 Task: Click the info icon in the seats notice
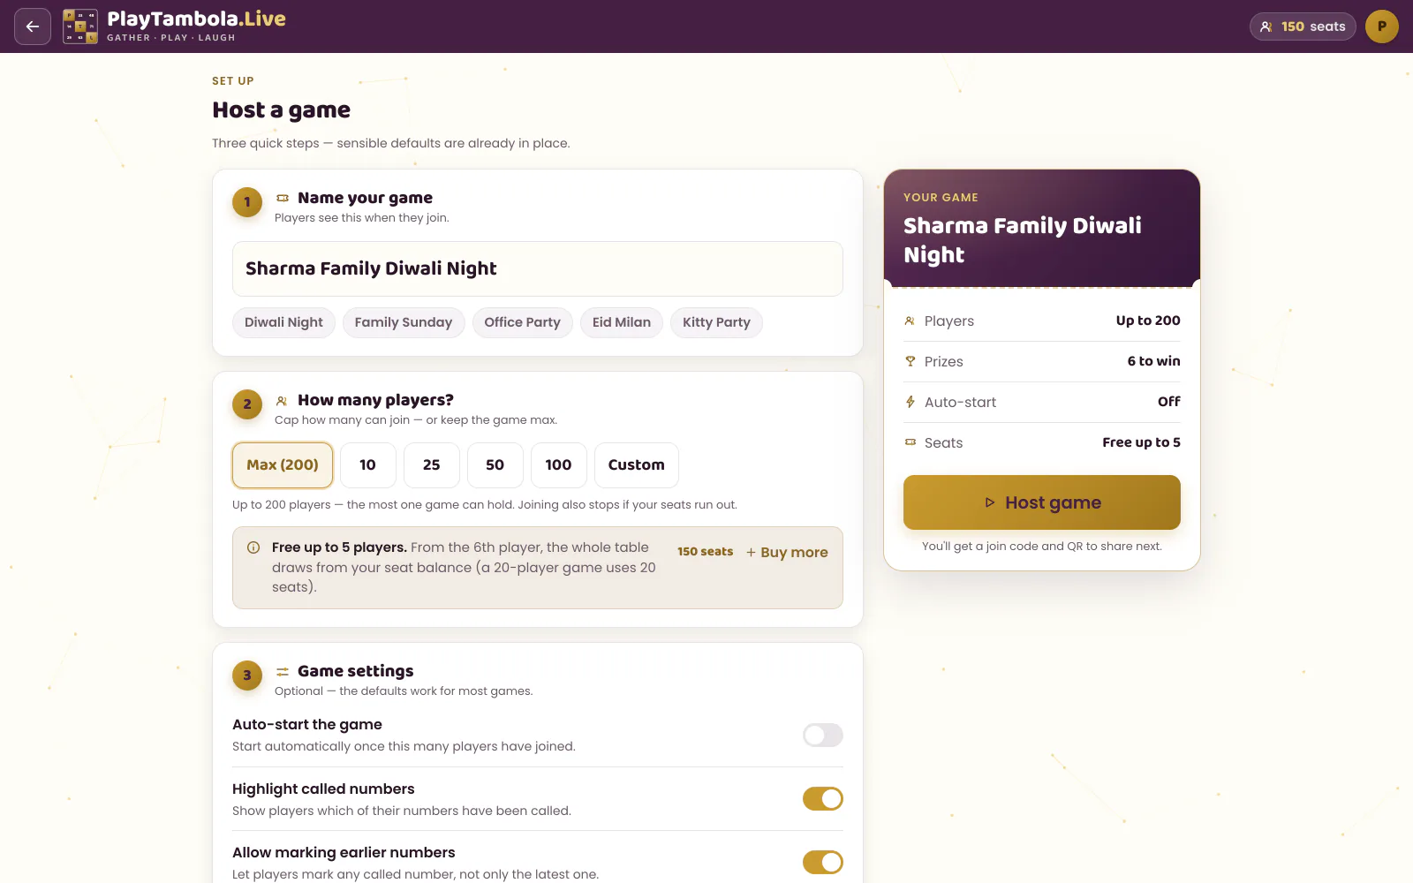pyautogui.click(x=253, y=547)
